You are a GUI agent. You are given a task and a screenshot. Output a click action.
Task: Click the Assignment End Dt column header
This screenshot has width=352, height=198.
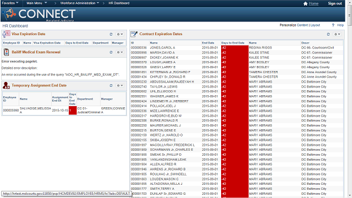pos(60,99)
